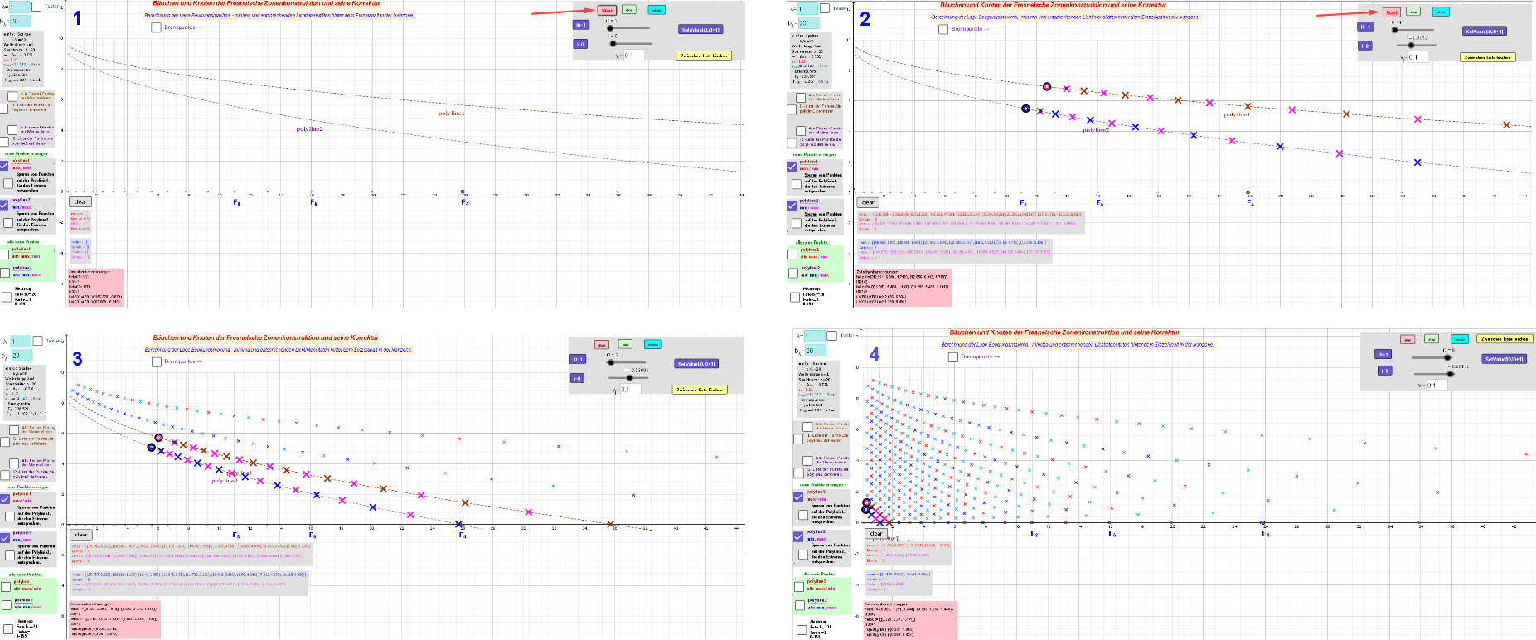Click the clear button in panel 3
This screenshot has height=640, width=1536.
pyautogui.click(x=80, y=535)
